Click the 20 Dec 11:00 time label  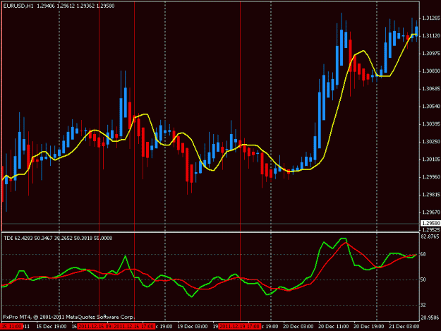[x=333, y=327]
